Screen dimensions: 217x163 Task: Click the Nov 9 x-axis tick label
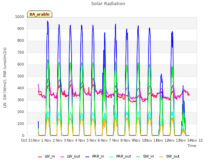(x=129, y=140)
